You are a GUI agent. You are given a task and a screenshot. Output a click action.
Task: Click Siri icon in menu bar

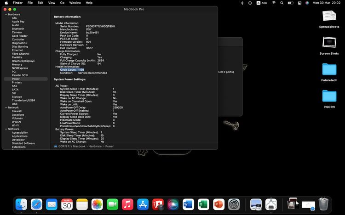307,3
